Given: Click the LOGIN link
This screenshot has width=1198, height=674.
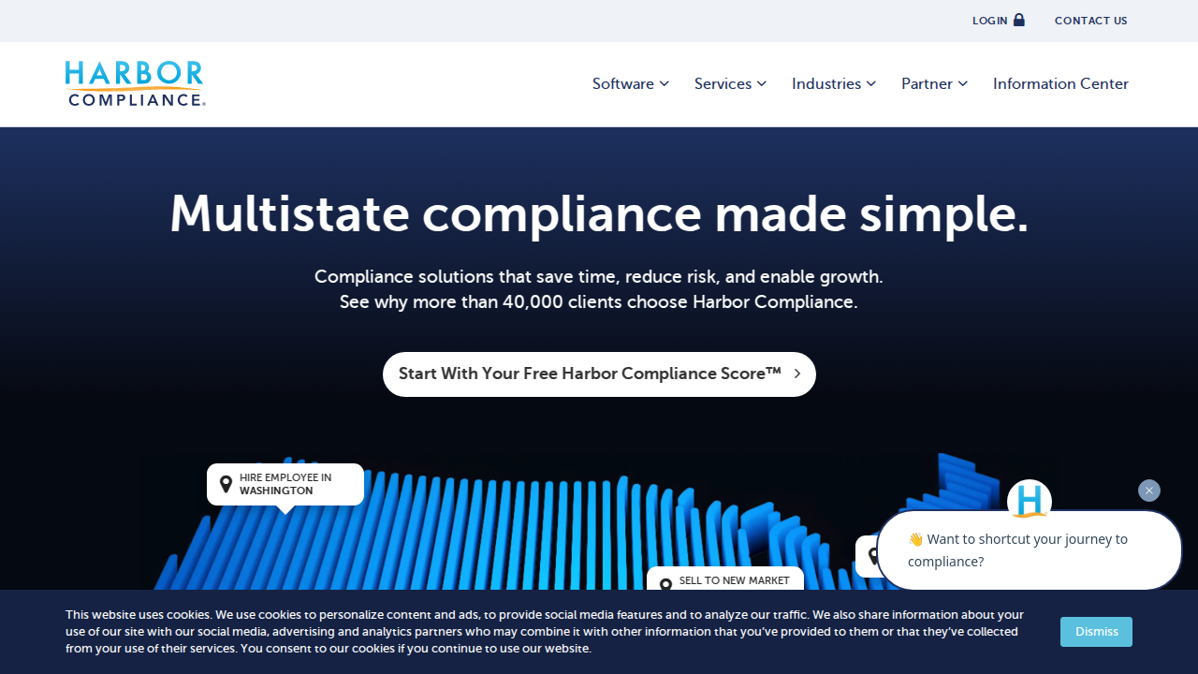Looking at the screenshot, I should point(999,21).
